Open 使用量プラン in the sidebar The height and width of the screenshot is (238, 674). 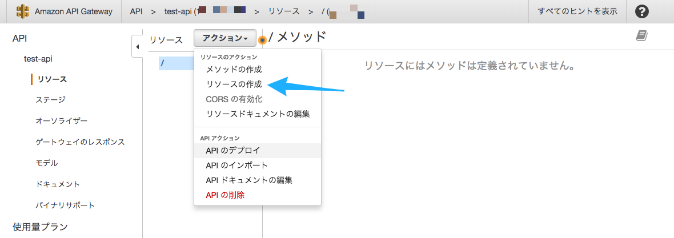coord(41,227)
